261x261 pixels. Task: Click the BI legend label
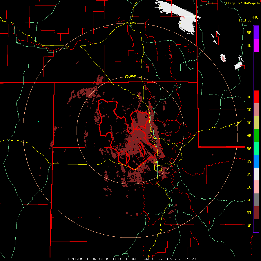tap(249, 213)
